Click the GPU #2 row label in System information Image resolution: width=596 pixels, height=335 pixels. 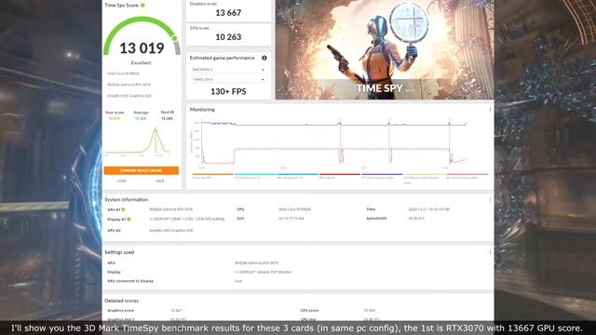[x=114, y=231]
